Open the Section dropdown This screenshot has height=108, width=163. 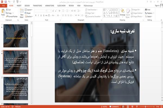(29, 17)
